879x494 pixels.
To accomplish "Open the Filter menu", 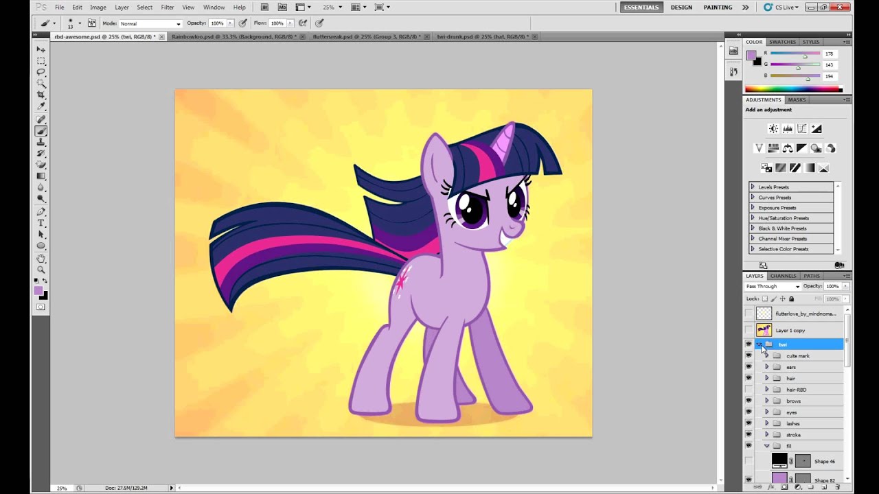I will point(168,7).
